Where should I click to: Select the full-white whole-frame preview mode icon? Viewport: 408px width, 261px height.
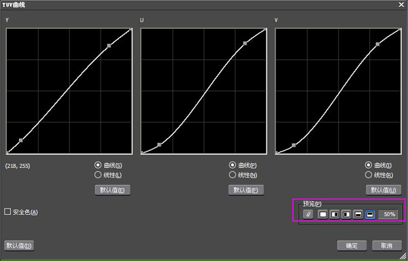pyautogui.click(x=322, y=215)
